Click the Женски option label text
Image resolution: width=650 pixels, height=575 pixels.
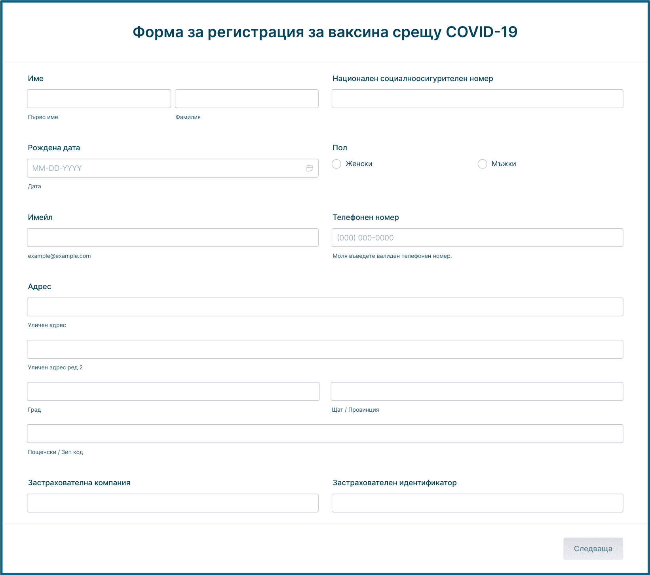pos(359,164)
